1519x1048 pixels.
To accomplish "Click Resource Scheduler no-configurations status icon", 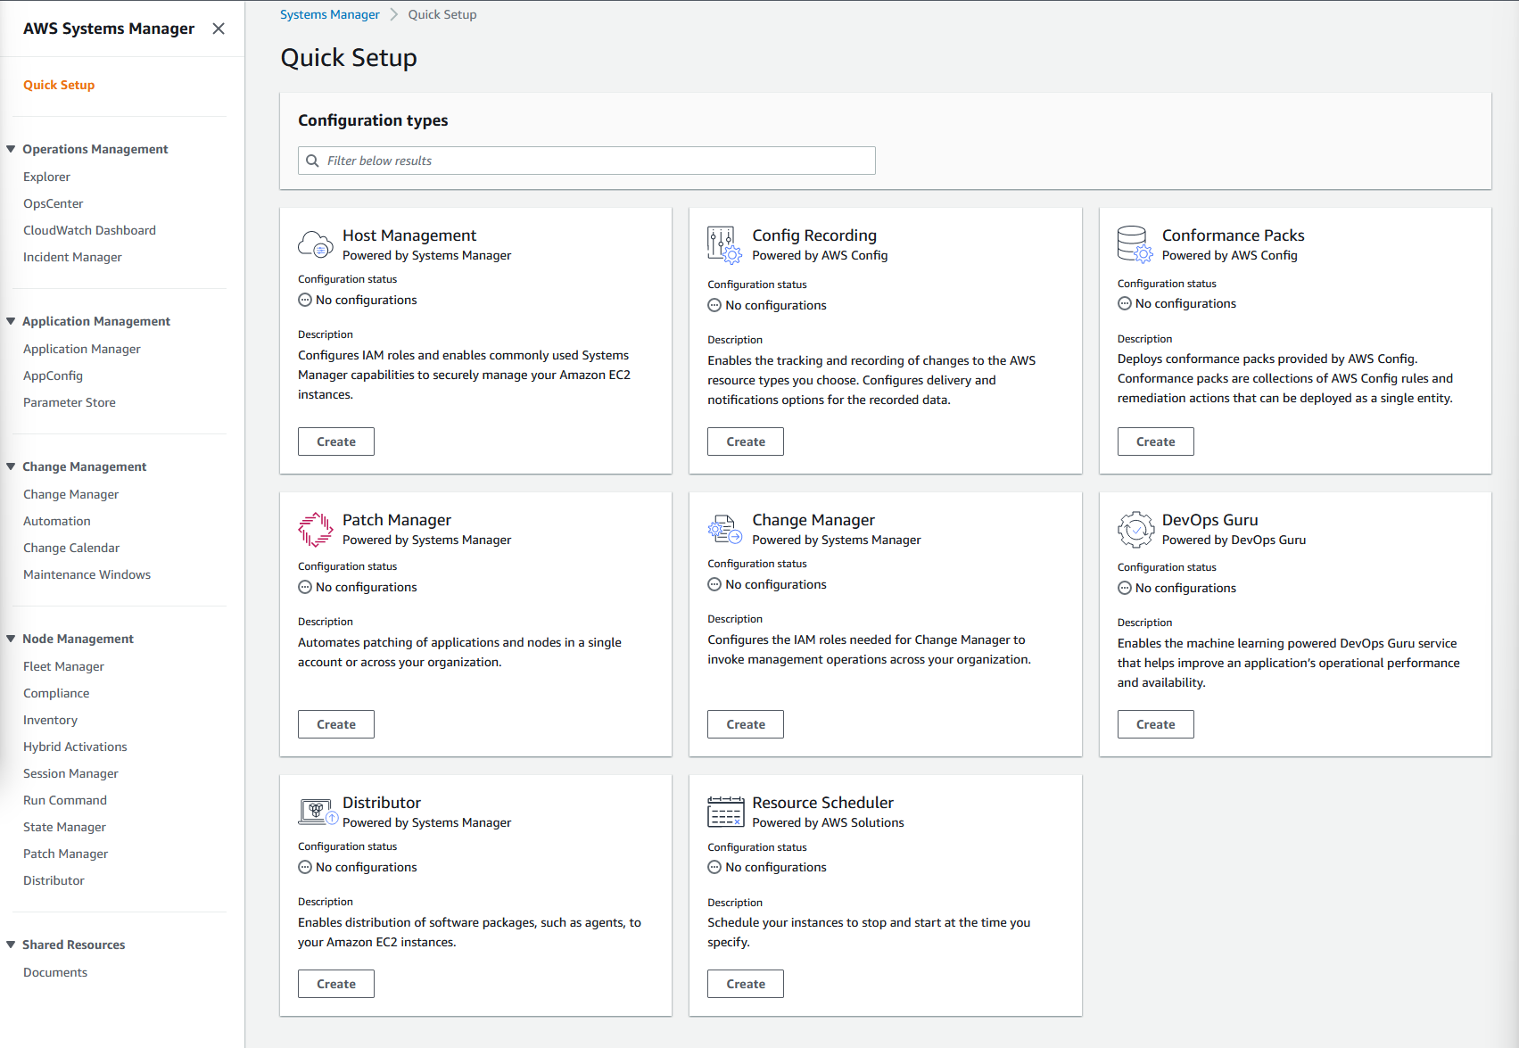I will 714,868.
